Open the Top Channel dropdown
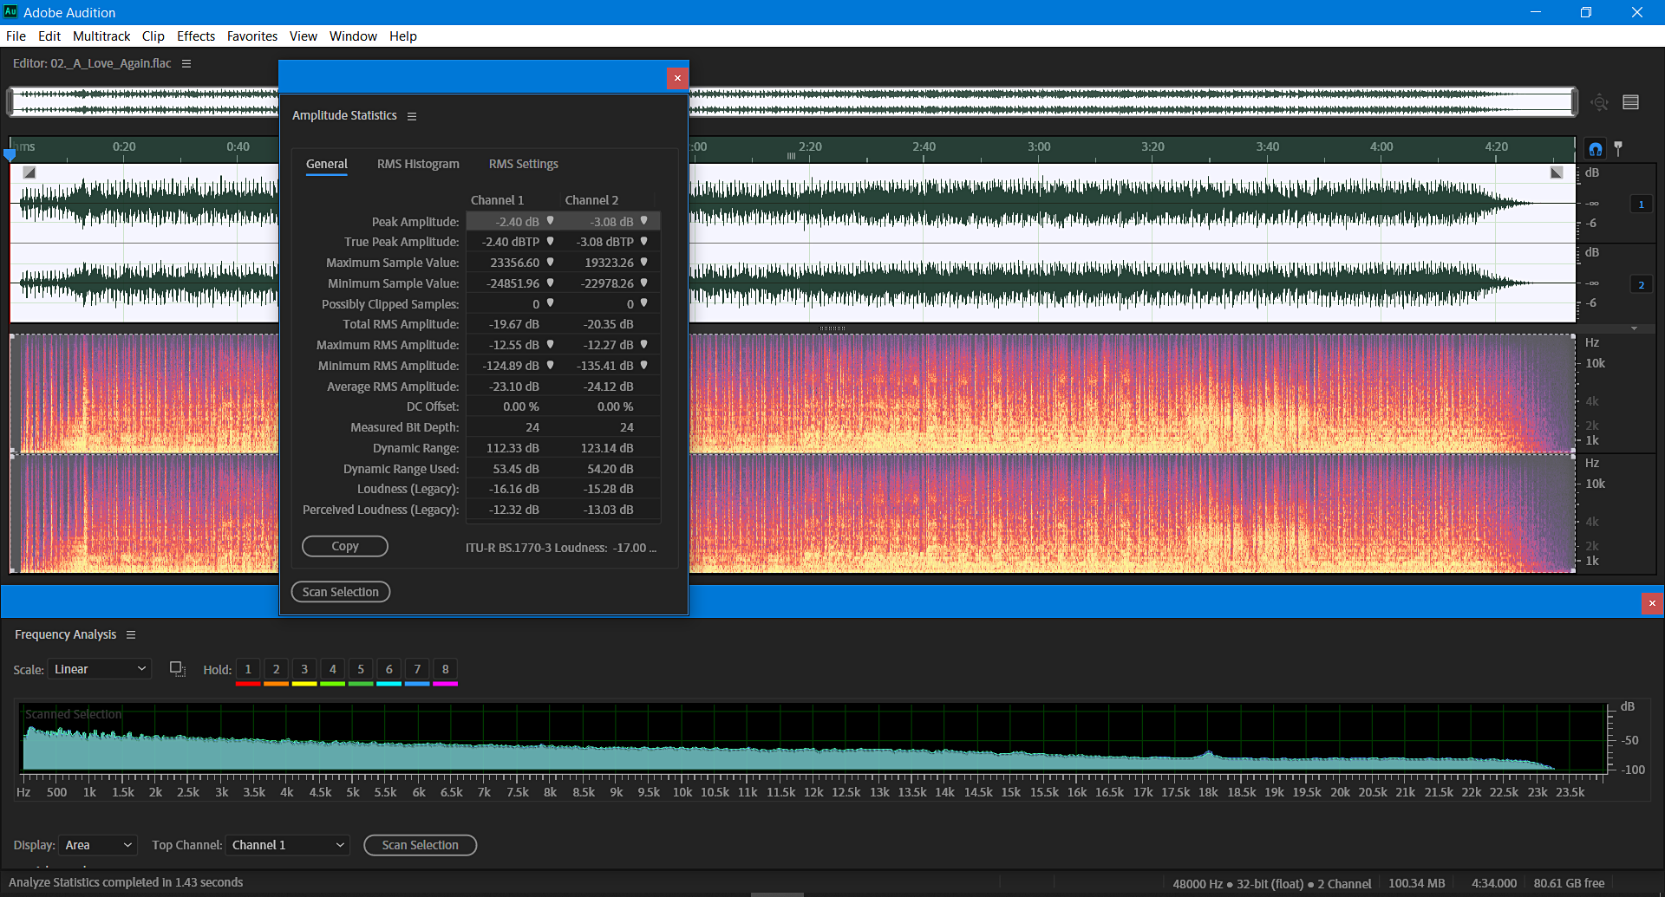The image size is (1665, 897). 287,845
